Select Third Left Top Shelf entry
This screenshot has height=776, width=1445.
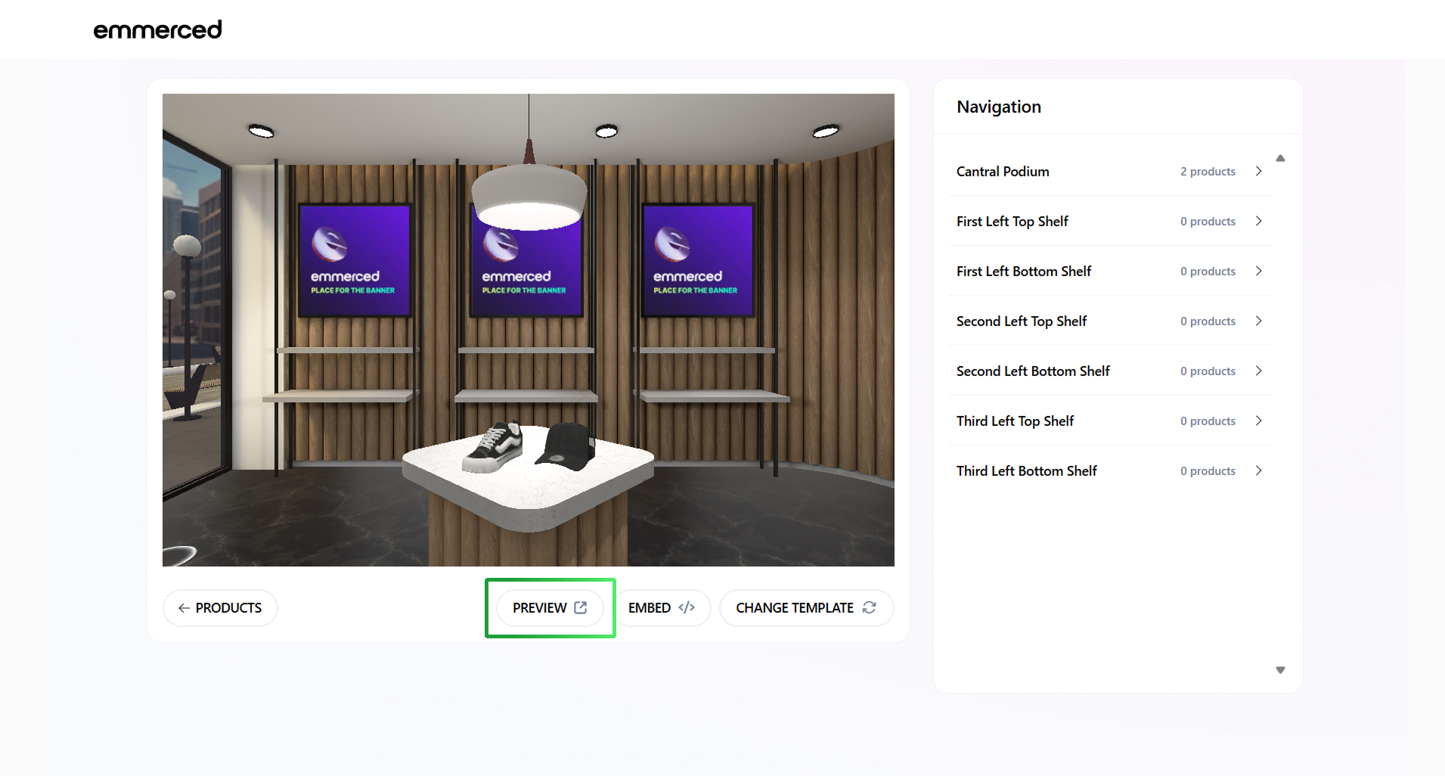[x=1111, y=421]
